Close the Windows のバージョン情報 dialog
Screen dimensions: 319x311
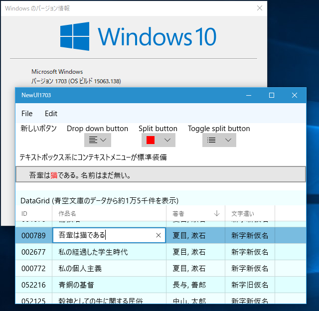(260, 8)
